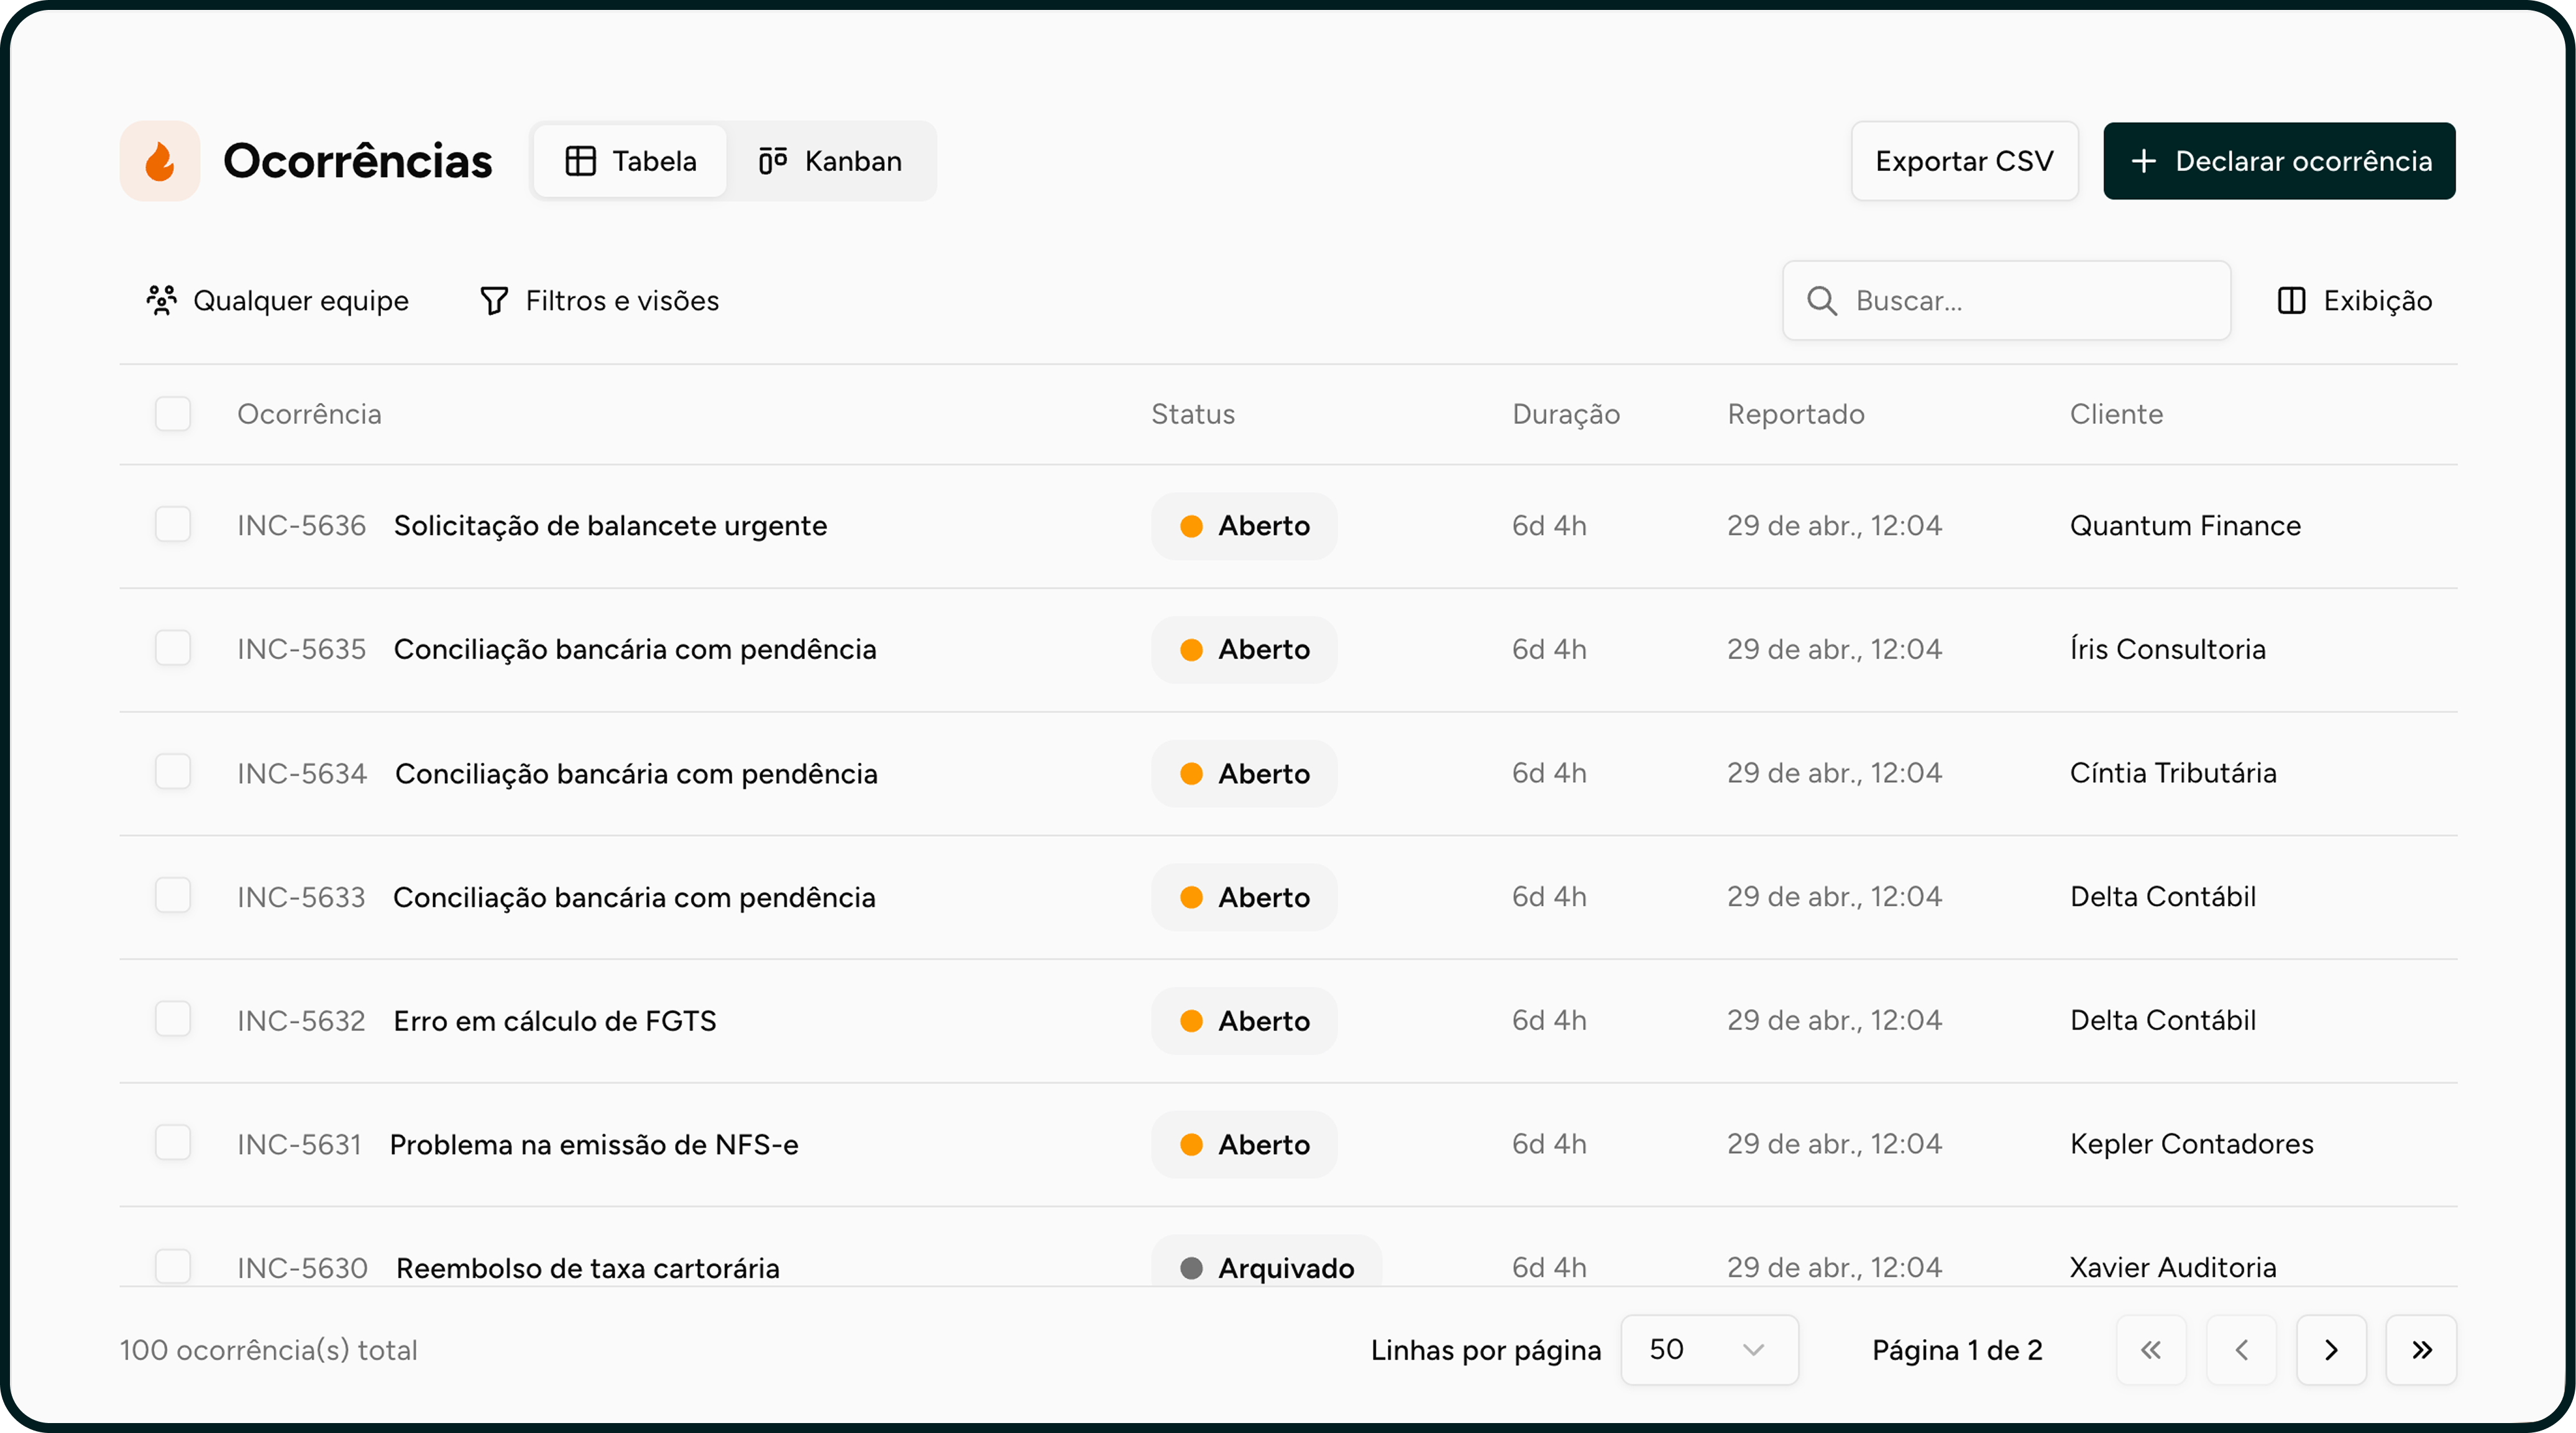Image resolution: width=2576 pixels, height=1433 pixels.
Task: Click the 6d 4h duration of INC-5636
Action: (x=1549, y=525)
